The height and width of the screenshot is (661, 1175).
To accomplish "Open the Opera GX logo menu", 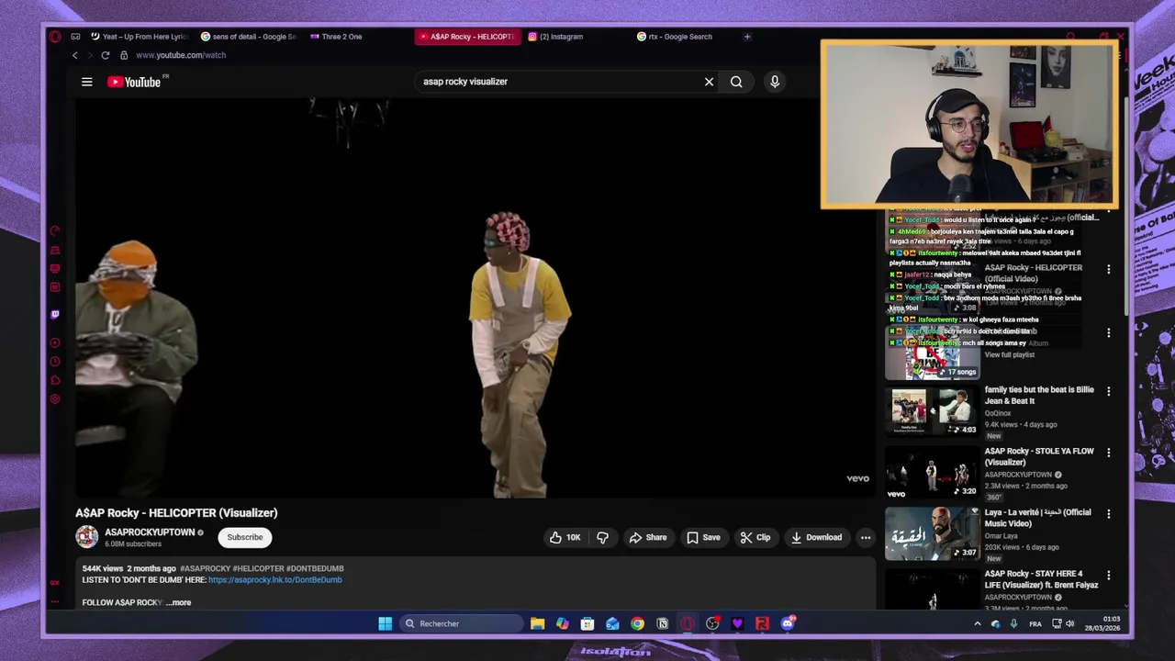I will point(55,37).
